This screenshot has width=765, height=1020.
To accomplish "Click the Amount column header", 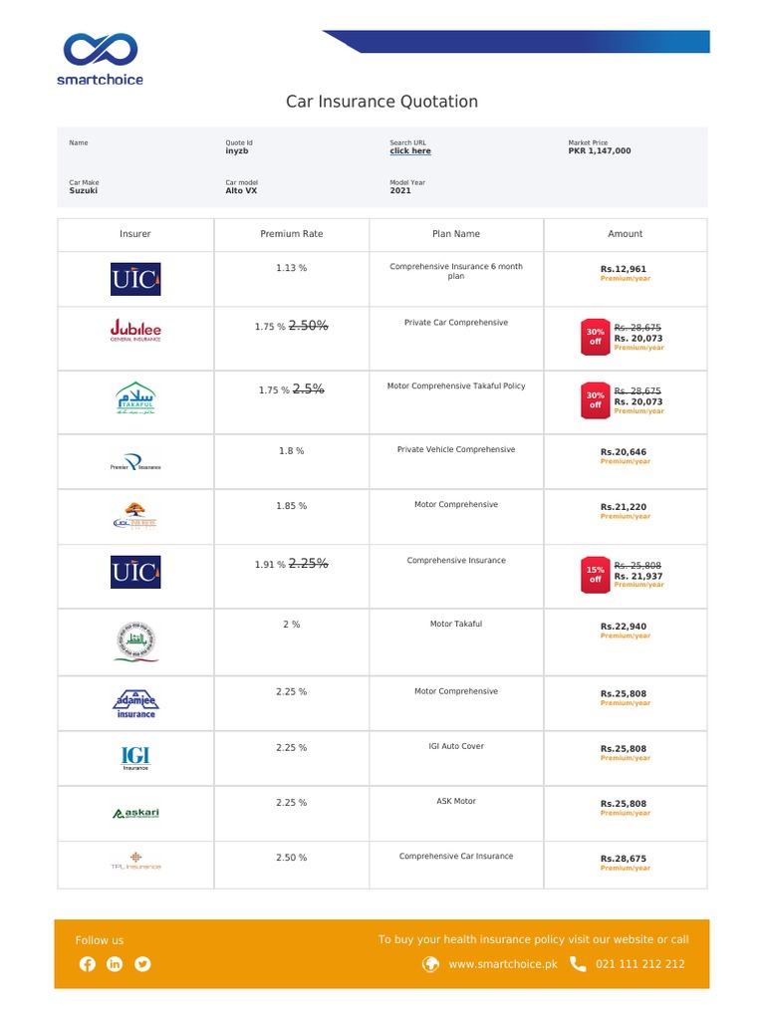I will tap(626, 234).
